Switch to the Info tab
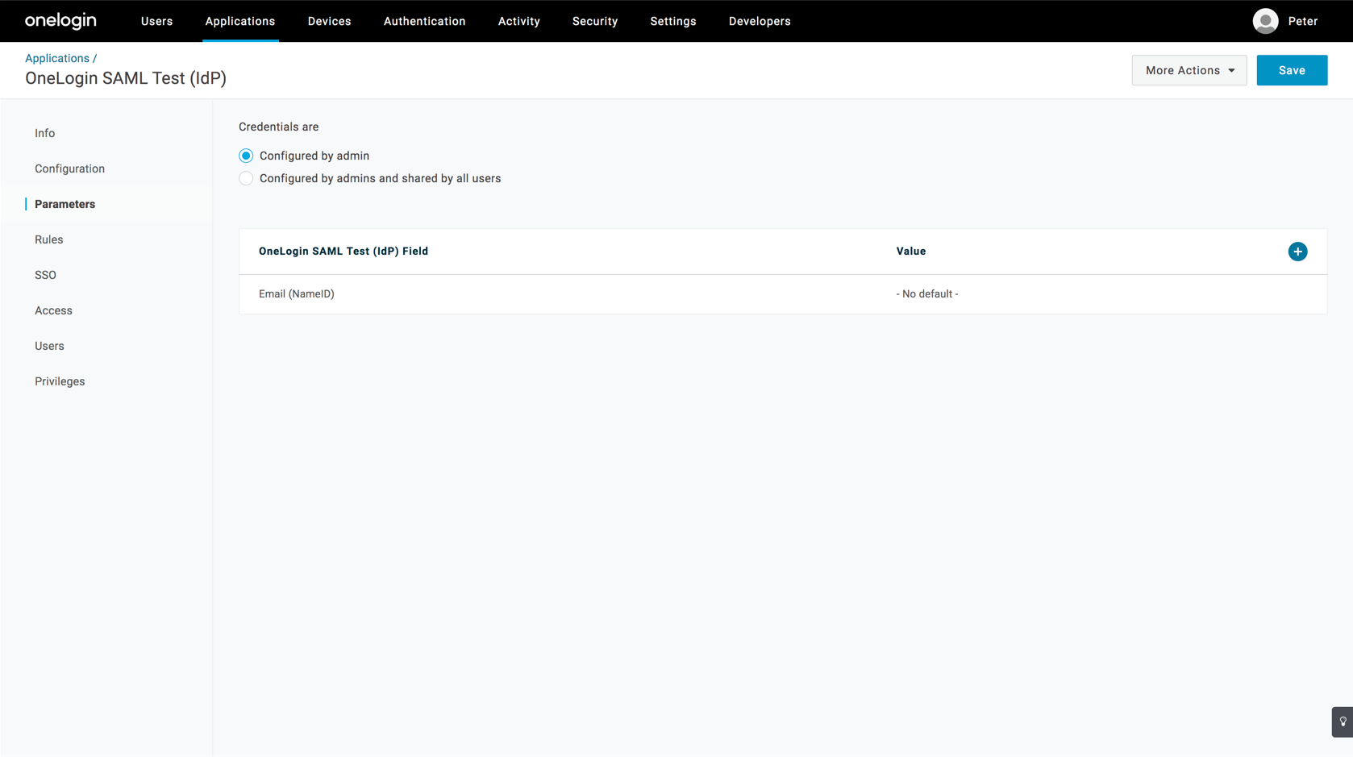1353x757 pixels. pos(44,133)
